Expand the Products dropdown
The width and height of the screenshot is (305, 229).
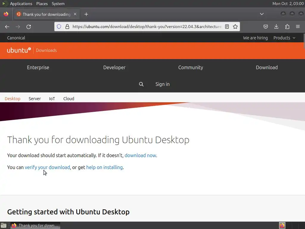[284, 38]
